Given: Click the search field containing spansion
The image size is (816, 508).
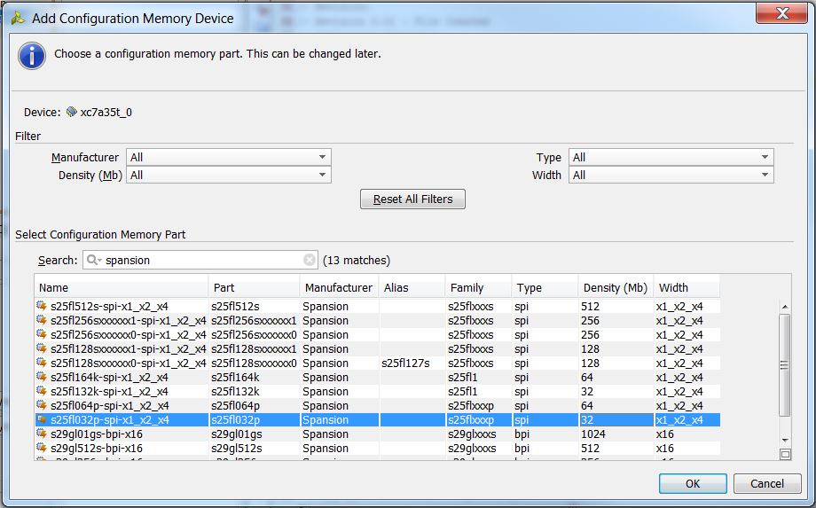Looking at the screenshot, I should [200, 260].
